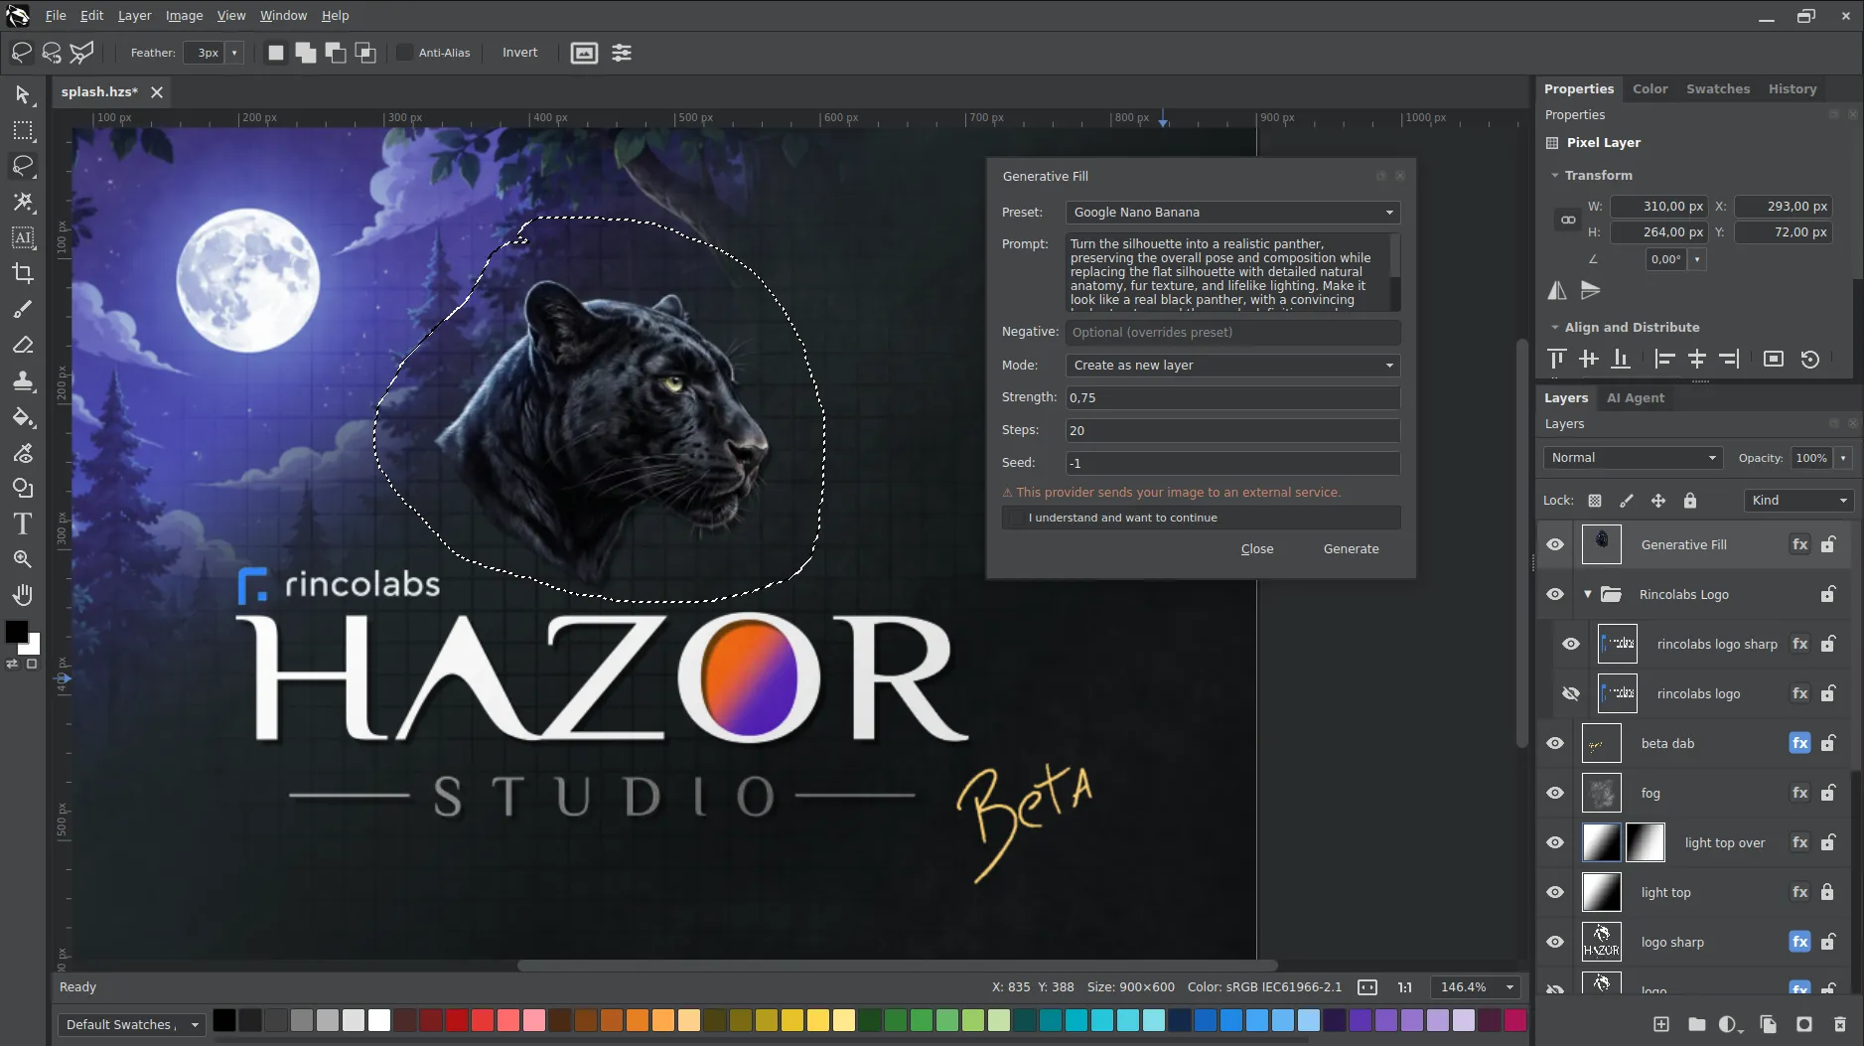Switch to the Swatches tab

coord(1717,88)
